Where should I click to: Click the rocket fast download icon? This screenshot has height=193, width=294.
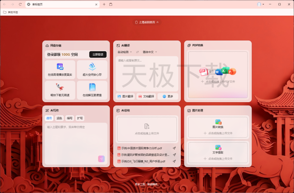[60, 87]
